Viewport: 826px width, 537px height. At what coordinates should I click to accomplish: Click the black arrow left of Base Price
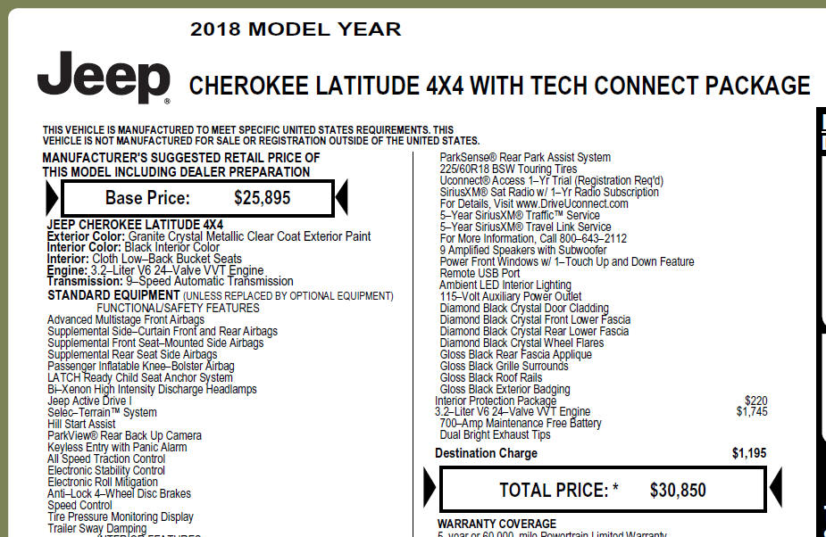[x=52, y=198]
